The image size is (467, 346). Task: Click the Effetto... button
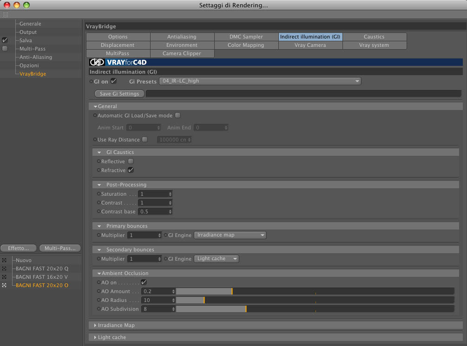[19, 248]
